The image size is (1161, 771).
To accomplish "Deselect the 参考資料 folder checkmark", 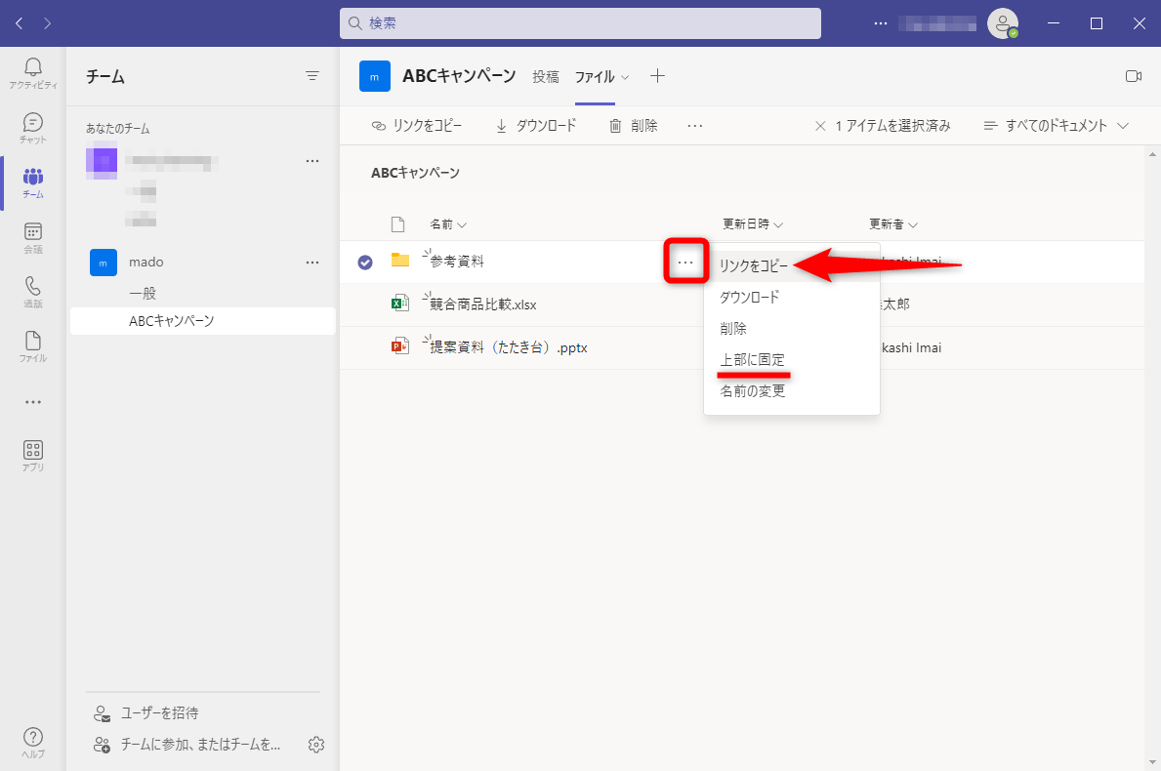I will click(x=364, y=262).
